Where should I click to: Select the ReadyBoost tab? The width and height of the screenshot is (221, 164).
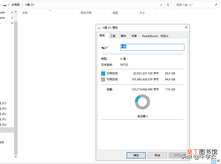point(150,36)
